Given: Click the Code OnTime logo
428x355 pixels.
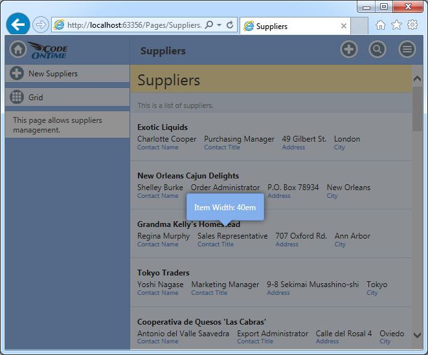Looking at the screenshot, I should point(49,50).
